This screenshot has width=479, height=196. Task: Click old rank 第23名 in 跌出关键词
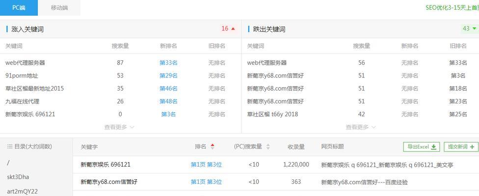click(x=458, y=101)
